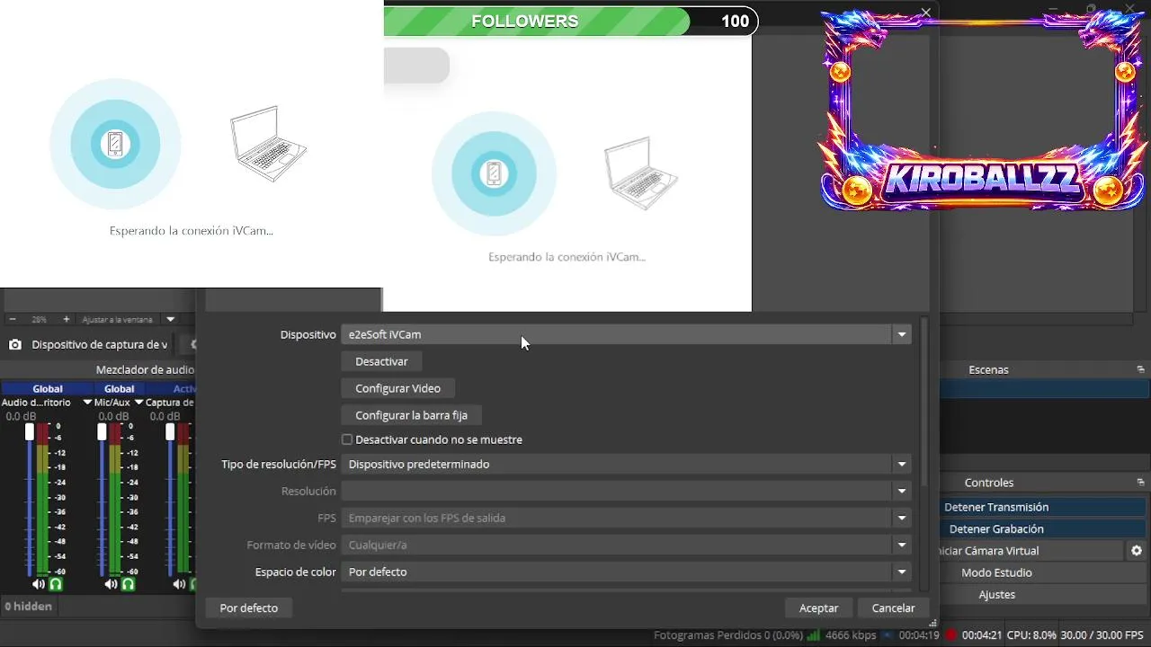Click the properties dialog vertical scrollbar
The height and width of the screenshot is (647, 1151).
pos(923,404)
